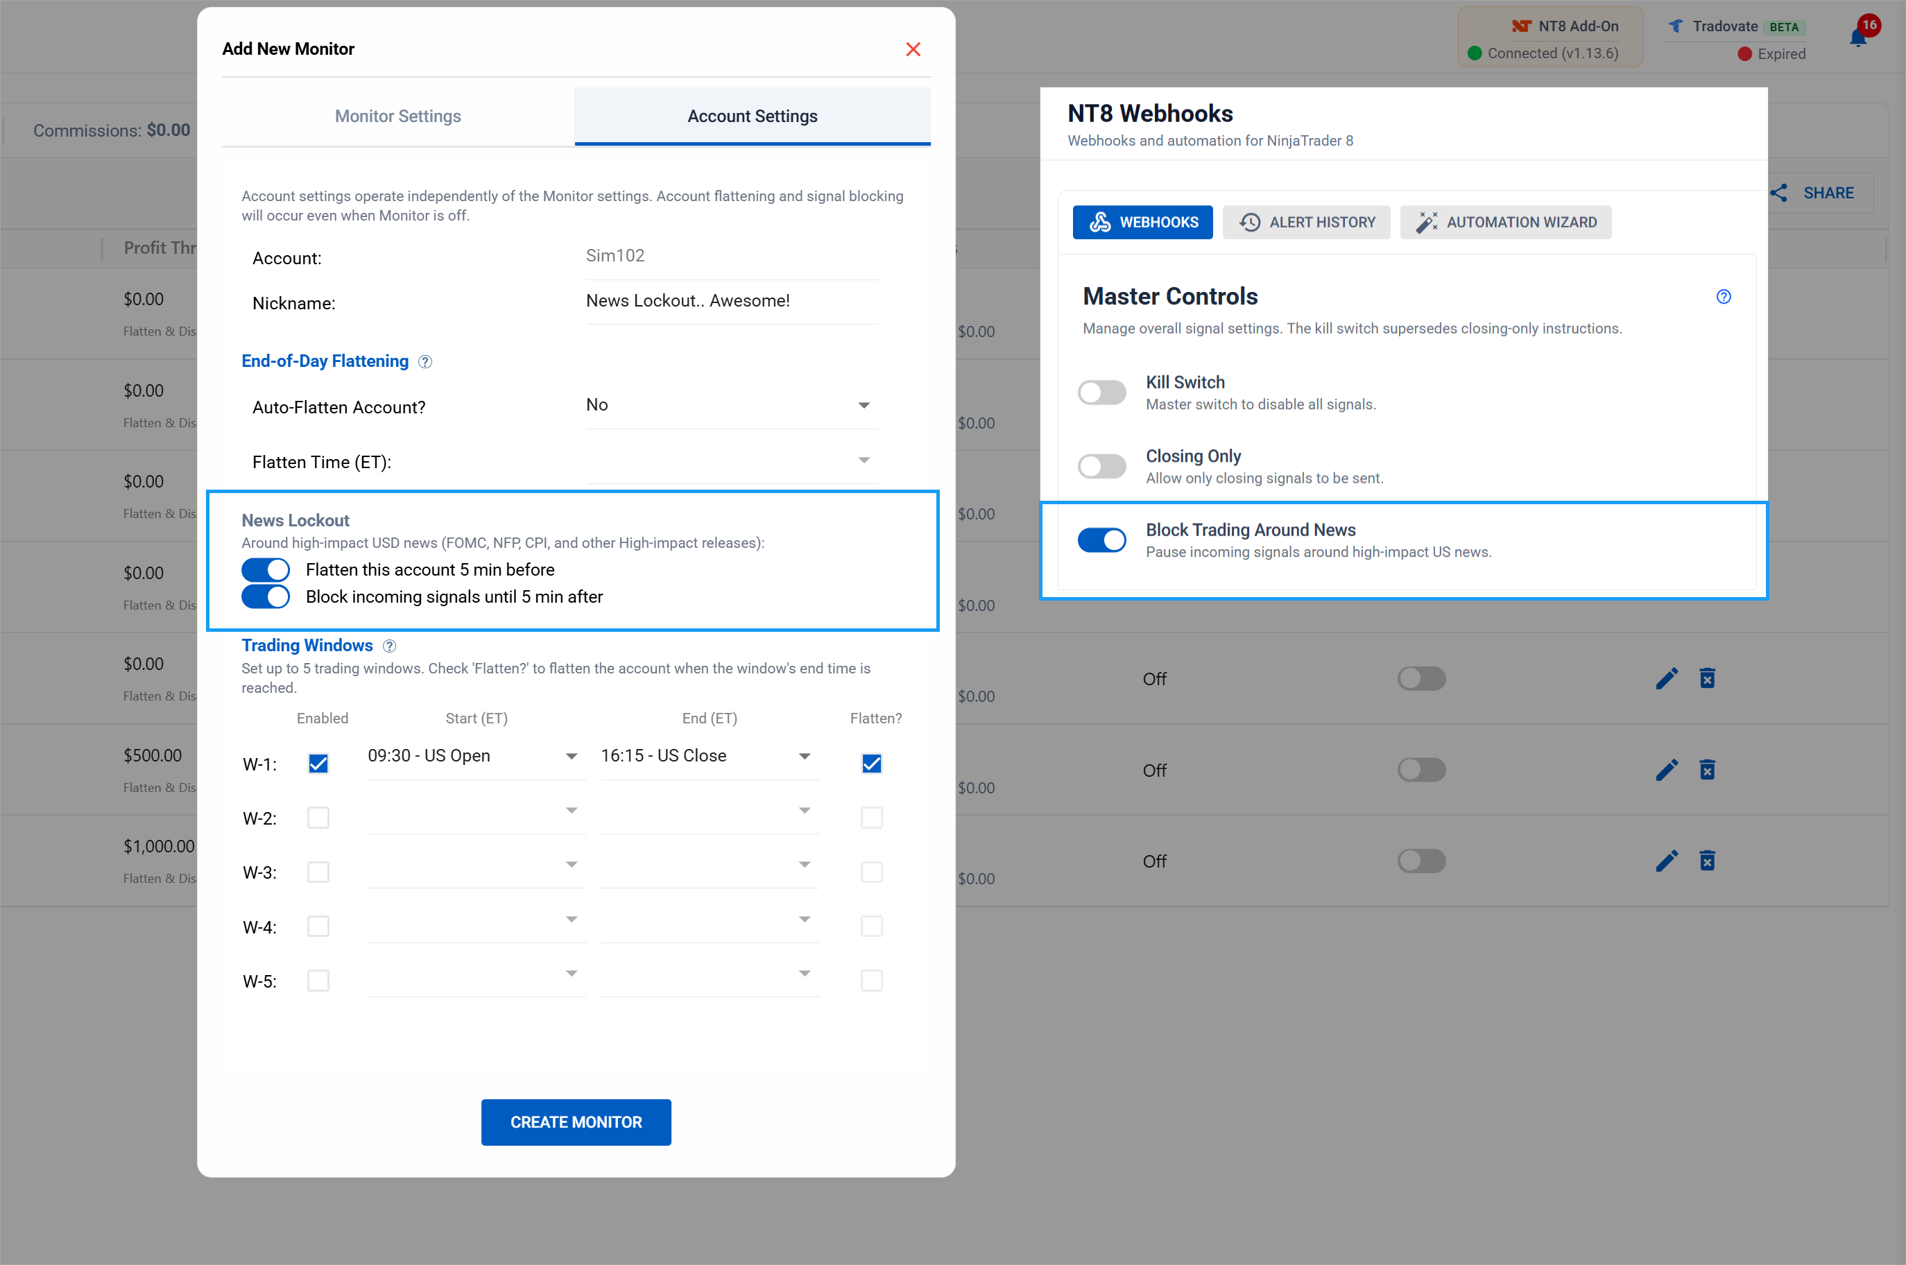The height and width of the screenshot is (1265, 1906).
Task: Delete the monitor in the $500.00 row
Action: tap(1707, 770)
